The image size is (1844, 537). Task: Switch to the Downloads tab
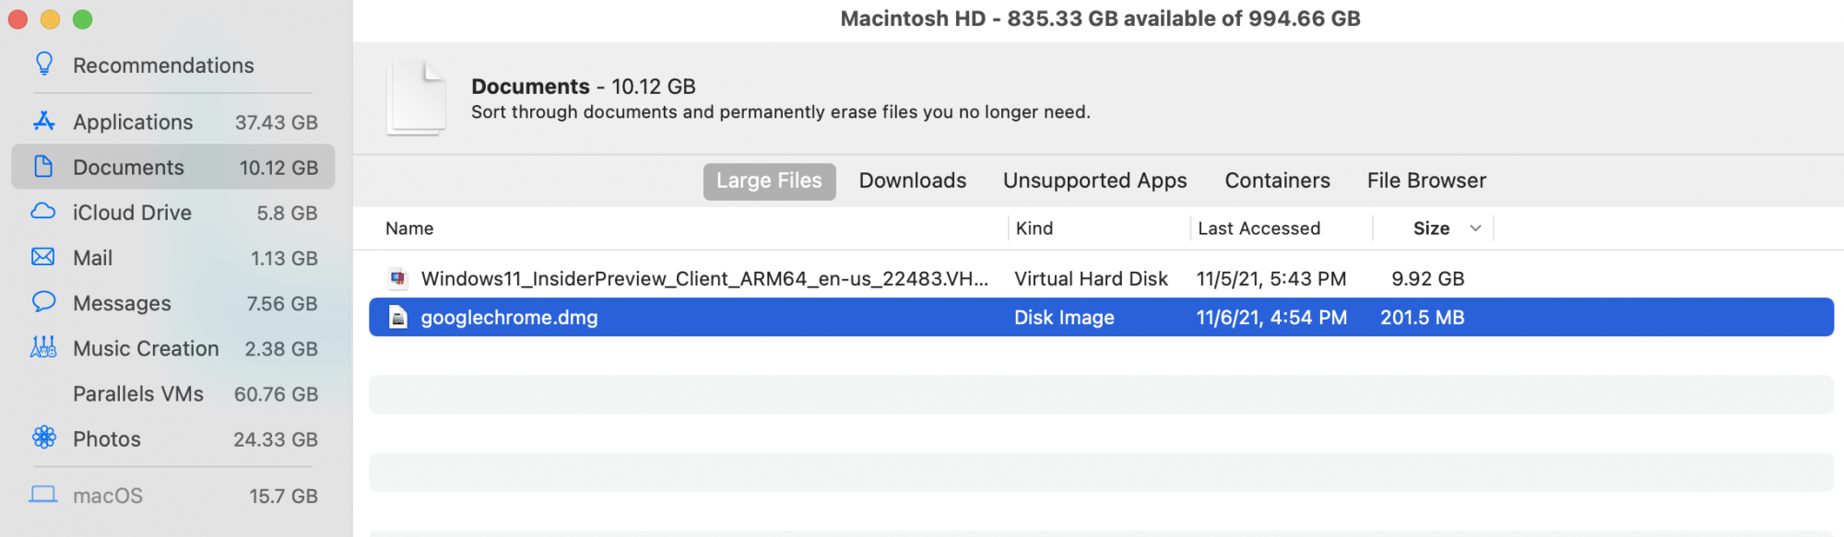click(x=912, y=181)
